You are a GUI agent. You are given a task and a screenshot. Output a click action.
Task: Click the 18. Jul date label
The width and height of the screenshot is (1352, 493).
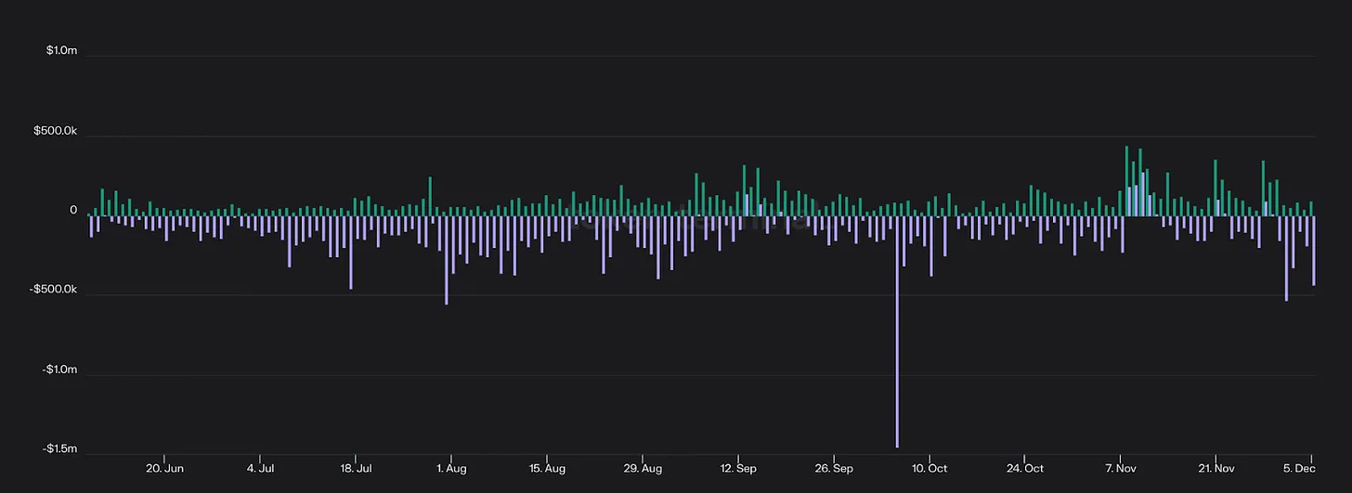pyautogui.click(x=356, y=468)
